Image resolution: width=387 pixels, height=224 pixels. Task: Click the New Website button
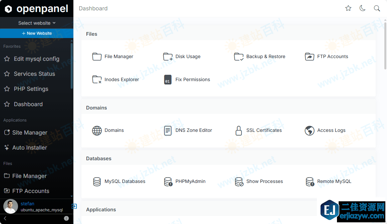(x=37, y=33)
